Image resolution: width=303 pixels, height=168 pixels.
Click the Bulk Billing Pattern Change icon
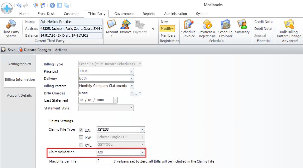(x=289, y=25)
